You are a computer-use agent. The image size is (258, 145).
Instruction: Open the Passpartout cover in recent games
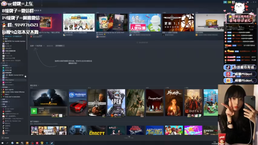(x=155, y=102)
